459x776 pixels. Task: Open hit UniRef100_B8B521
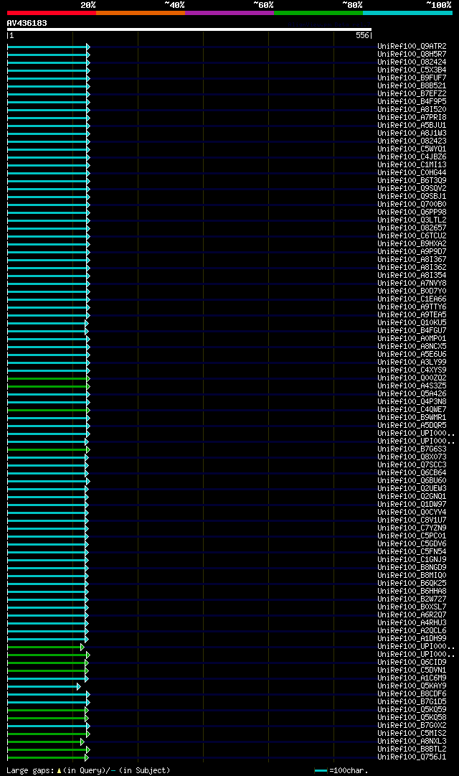click(x=412, y=86)
